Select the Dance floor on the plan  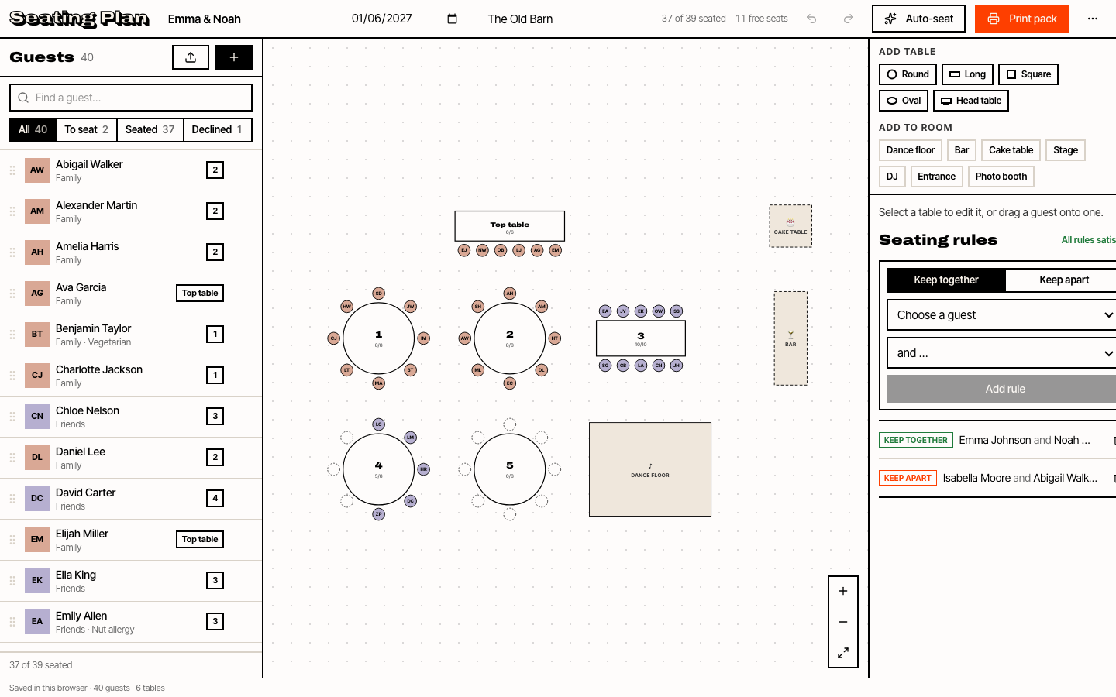tap(650, 469)
